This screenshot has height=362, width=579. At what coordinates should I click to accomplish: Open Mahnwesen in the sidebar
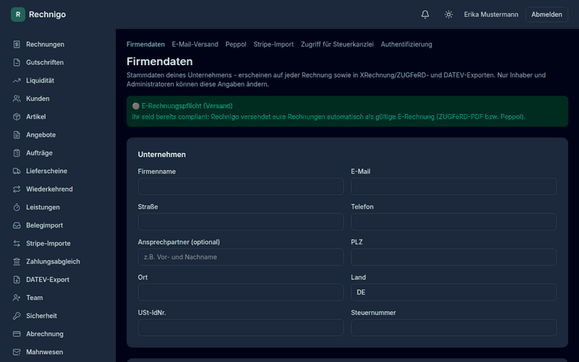[45, 352]
